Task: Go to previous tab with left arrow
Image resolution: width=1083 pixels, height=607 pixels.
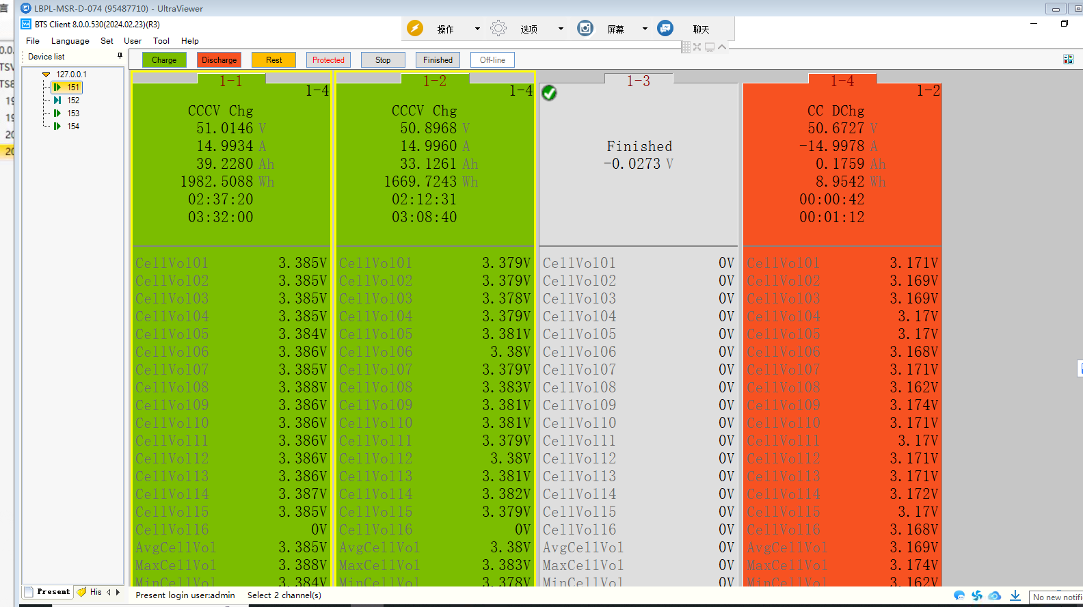Action: click(109, 592)
